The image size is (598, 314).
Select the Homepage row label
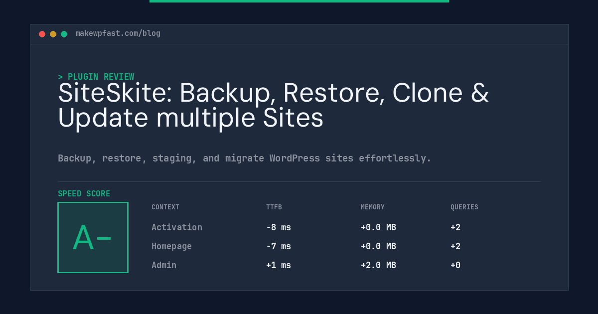click(x=171, y=246)
